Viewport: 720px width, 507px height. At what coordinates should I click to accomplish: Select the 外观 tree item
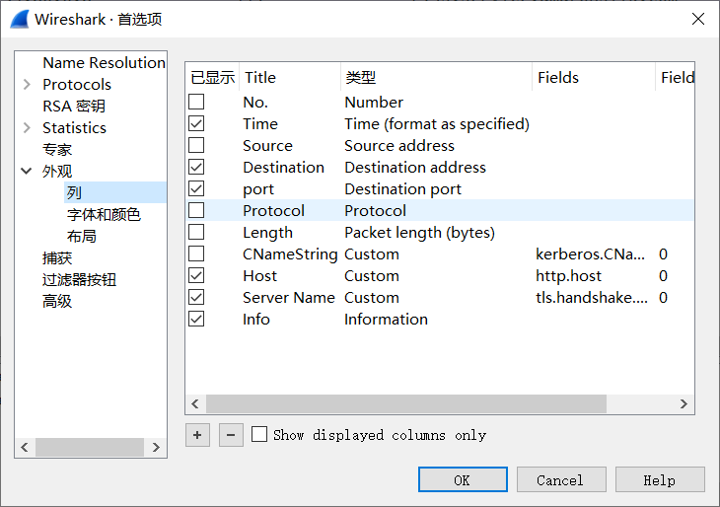[x=57, y=172]
